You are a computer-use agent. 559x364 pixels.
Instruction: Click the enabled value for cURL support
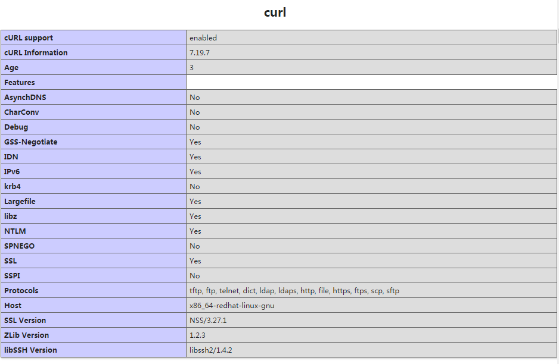203,37
